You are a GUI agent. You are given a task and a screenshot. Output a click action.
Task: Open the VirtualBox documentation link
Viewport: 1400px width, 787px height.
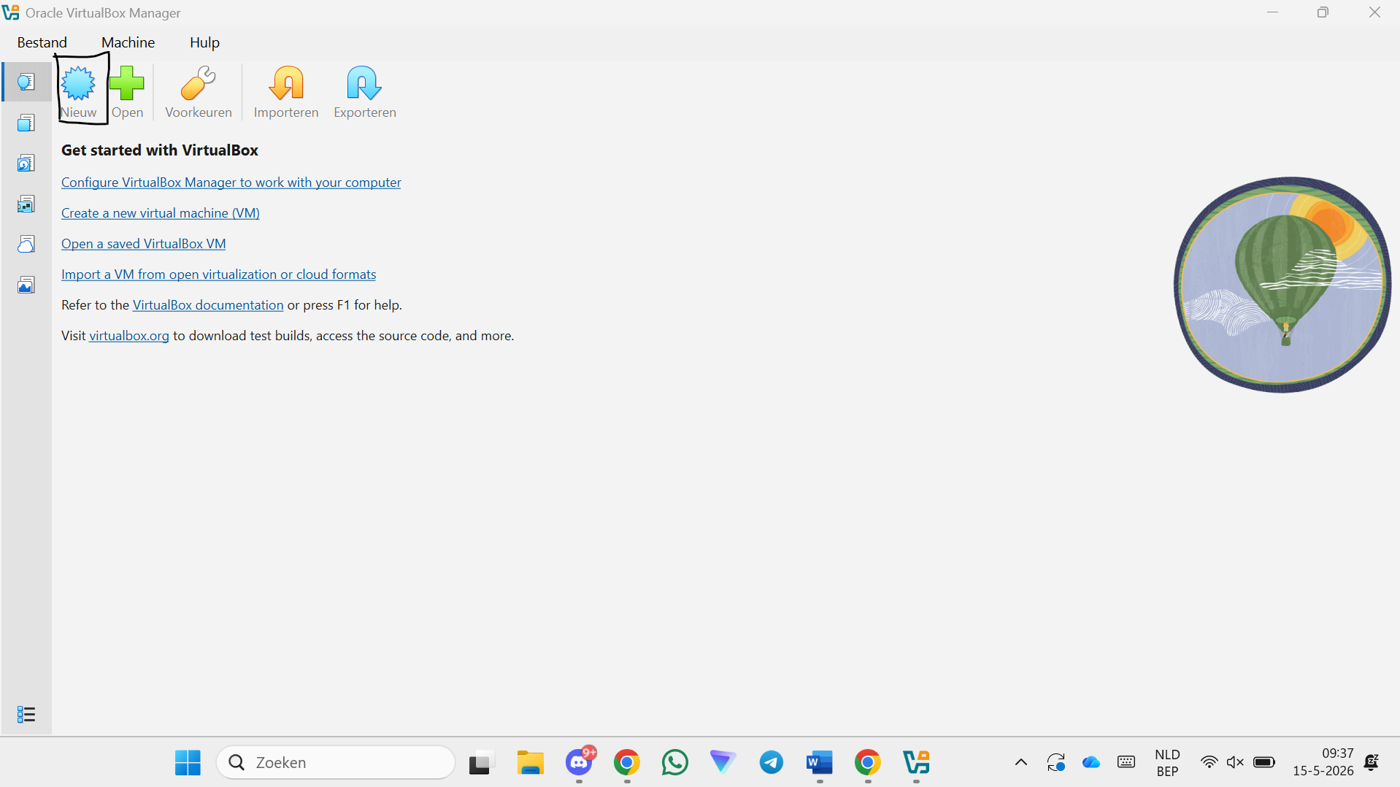pos(208,305)
